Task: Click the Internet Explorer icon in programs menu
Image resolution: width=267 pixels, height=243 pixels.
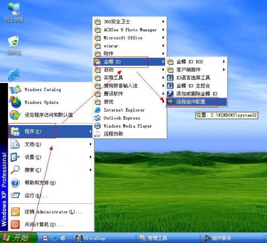Action: [97, 110]
